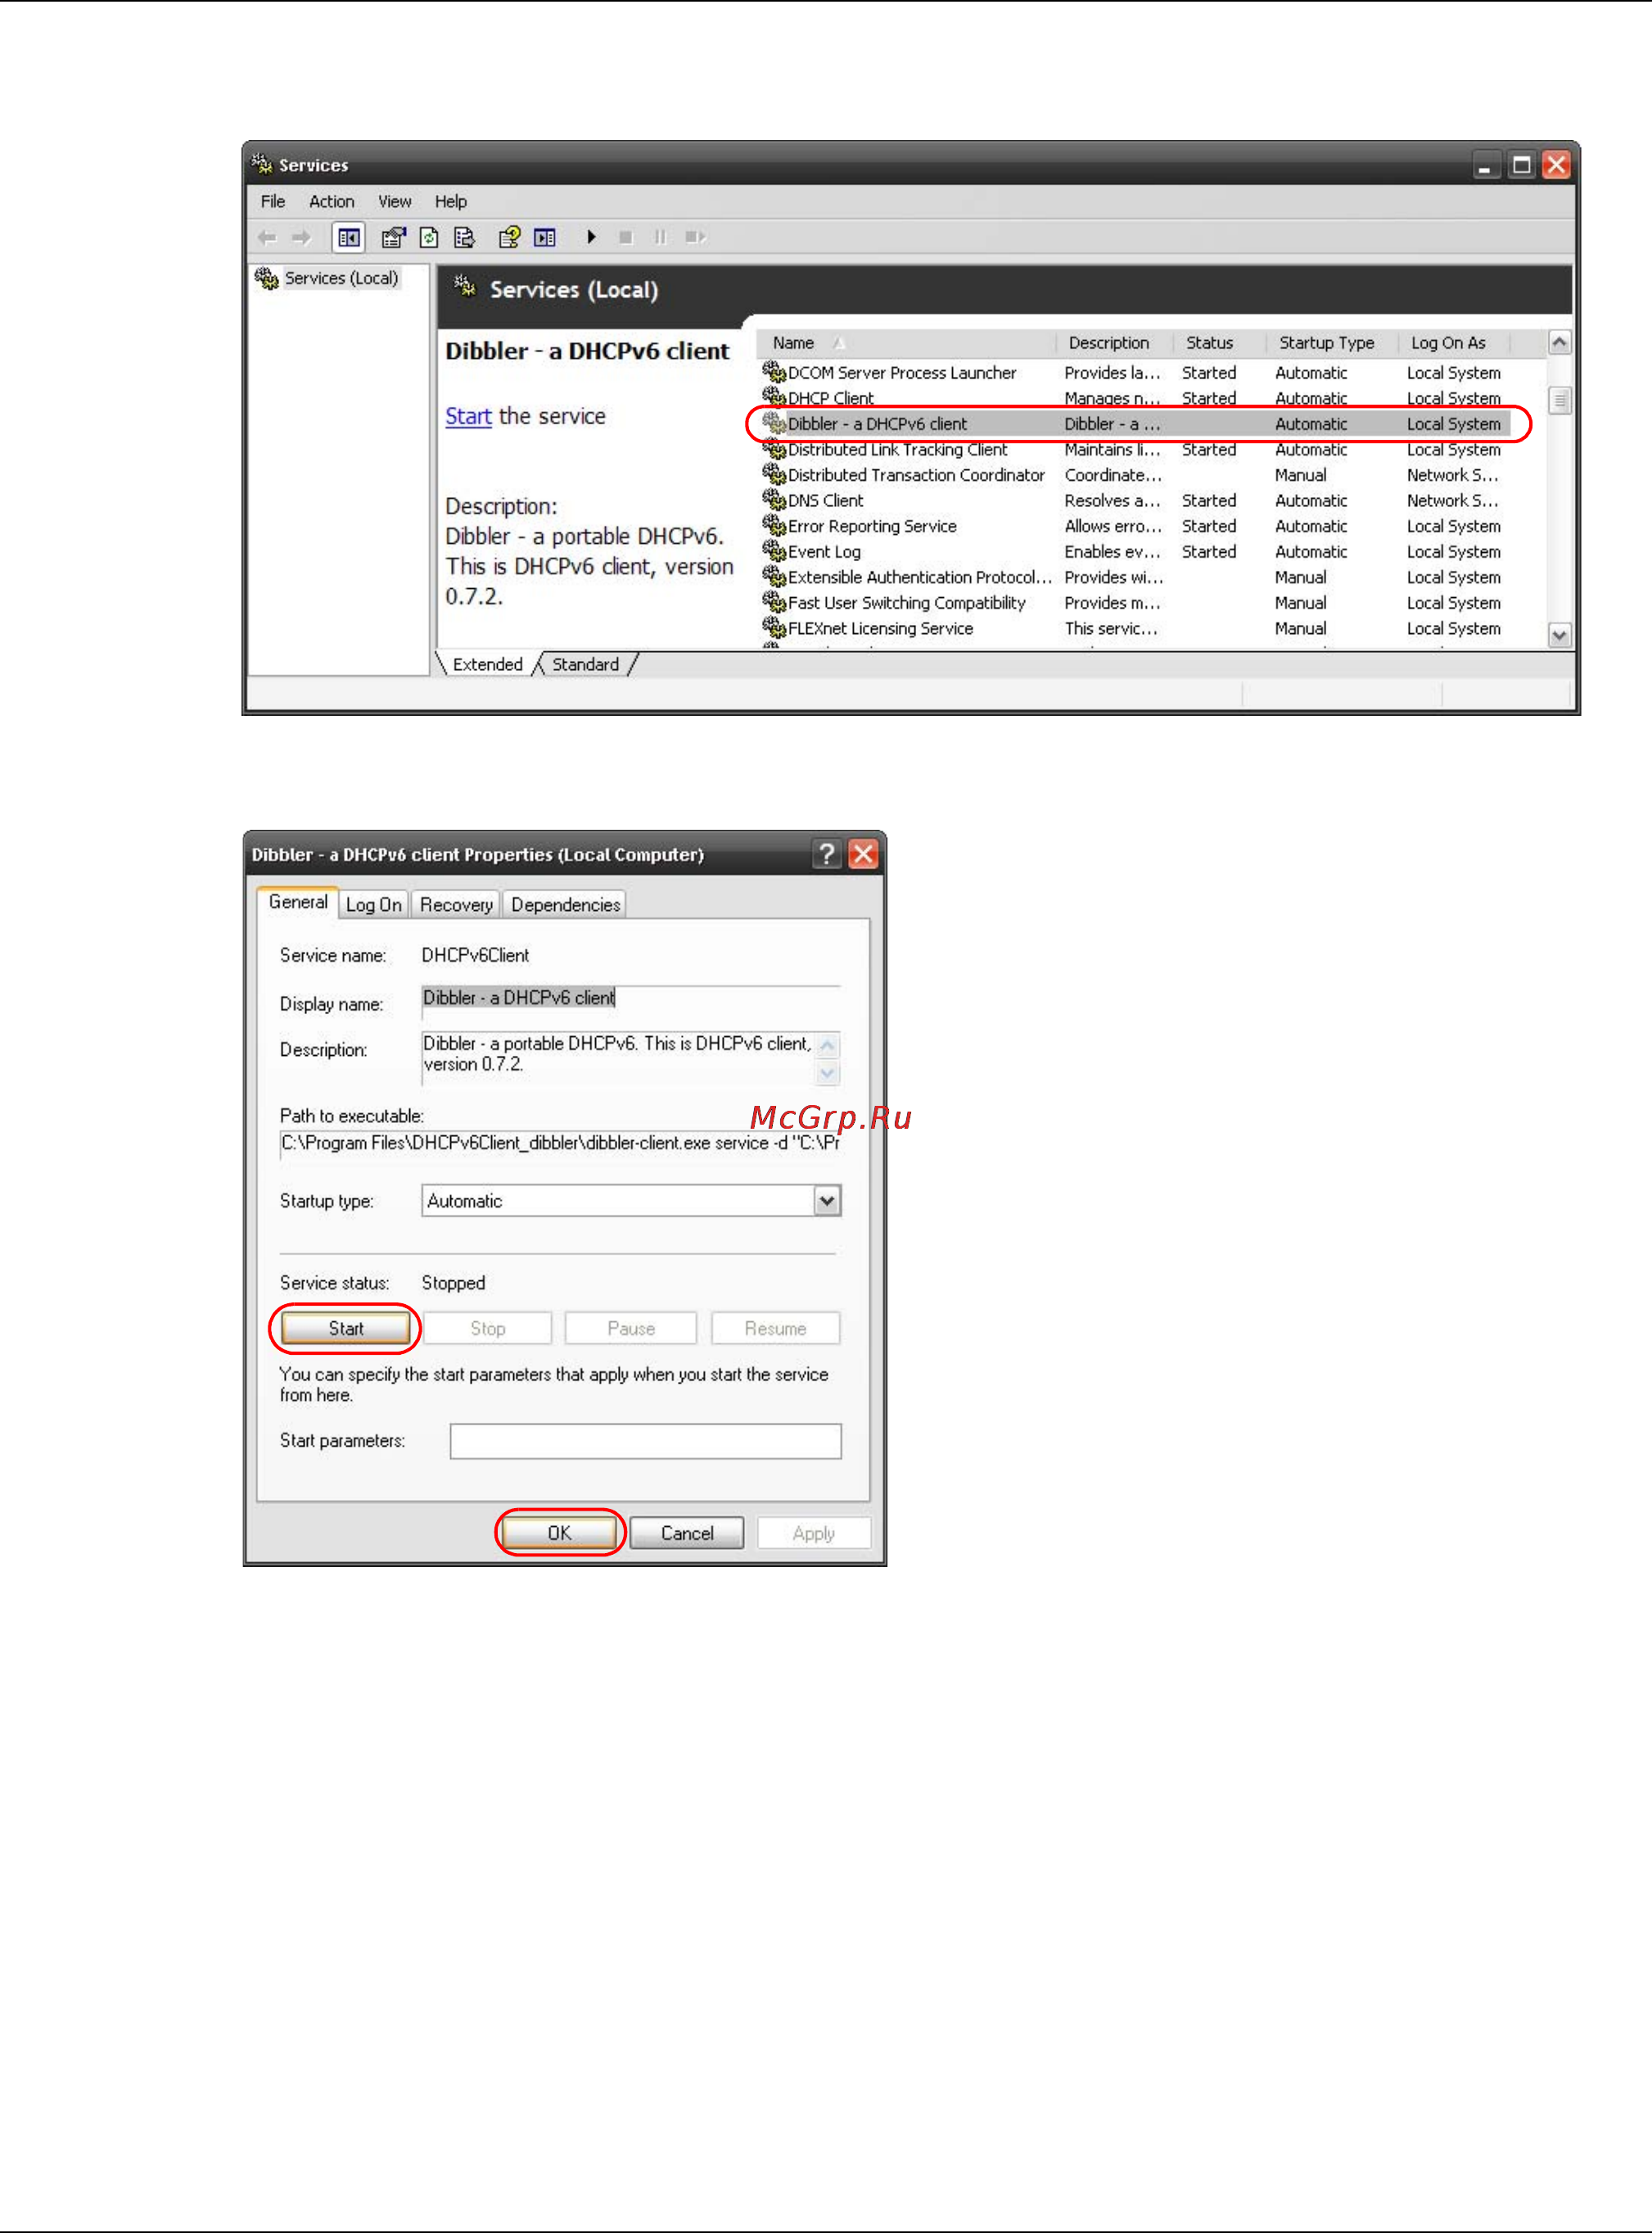
Task: Open the File menu
Action: pos(273,201)
